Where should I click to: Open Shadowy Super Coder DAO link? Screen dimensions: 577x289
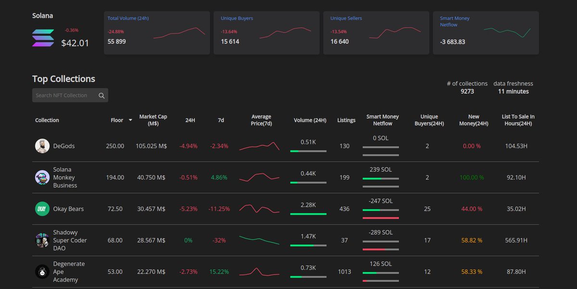coord(70,240)
